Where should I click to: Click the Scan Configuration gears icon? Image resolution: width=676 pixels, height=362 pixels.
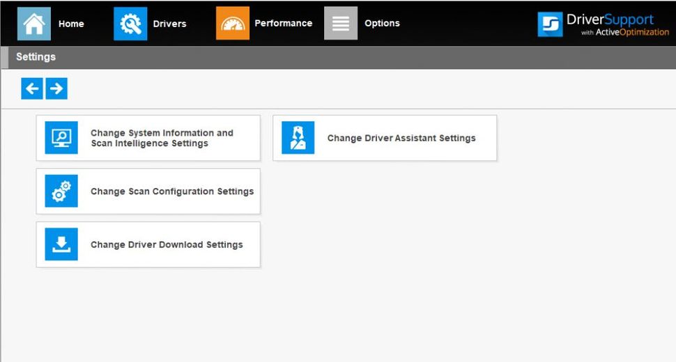point(61,191)
